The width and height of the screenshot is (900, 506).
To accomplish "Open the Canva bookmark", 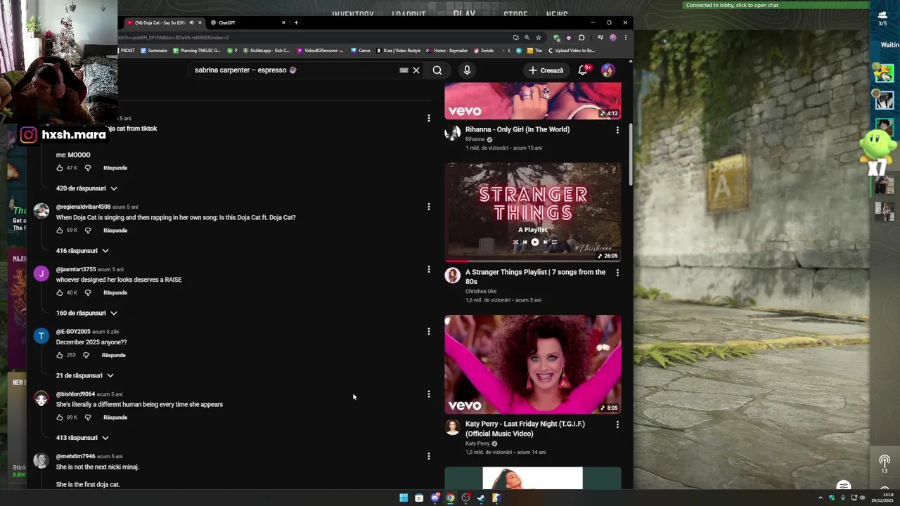I will 361,51.
